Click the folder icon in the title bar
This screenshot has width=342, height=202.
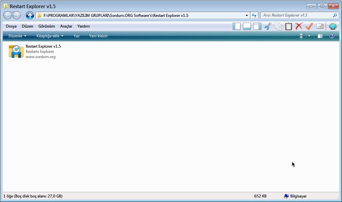(x=6, y=6)
